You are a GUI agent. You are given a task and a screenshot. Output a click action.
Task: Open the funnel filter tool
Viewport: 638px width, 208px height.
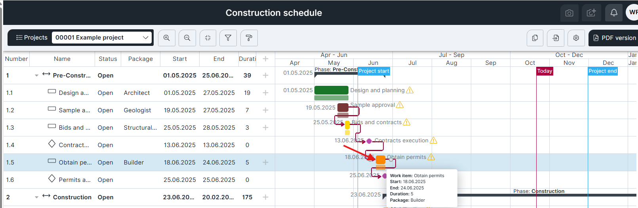click(228, 38)
